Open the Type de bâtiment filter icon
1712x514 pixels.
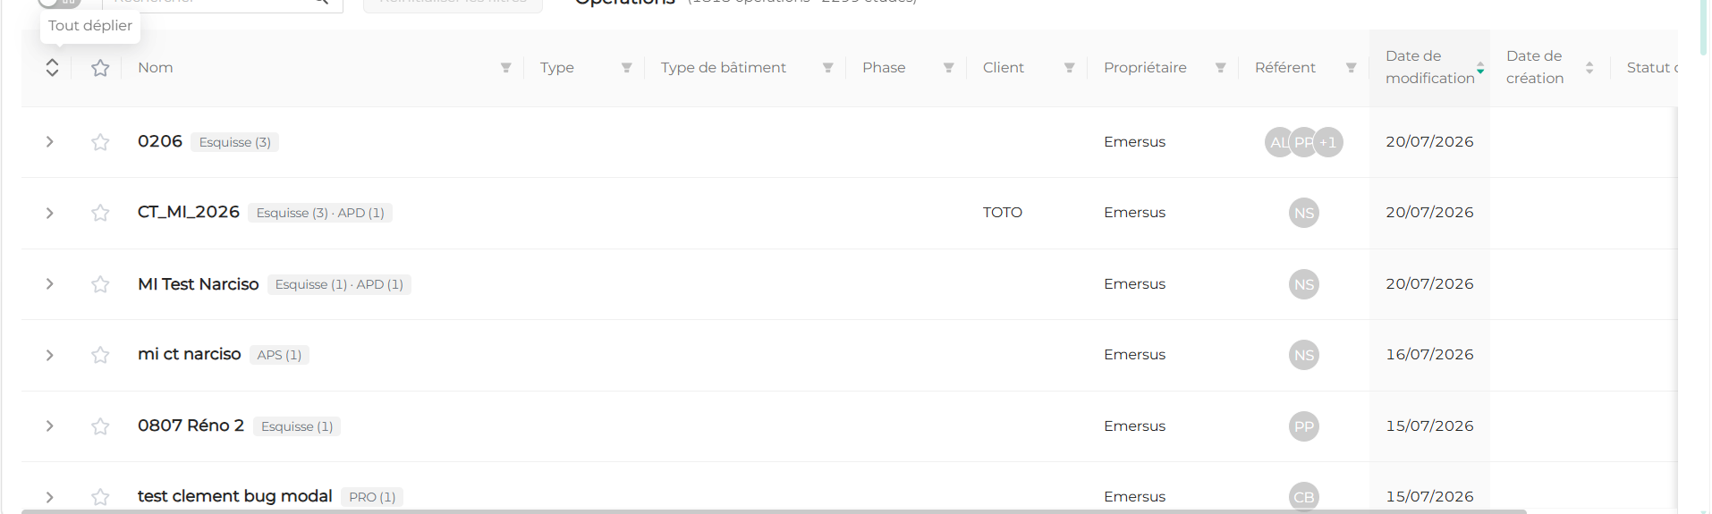[x=827, y=68]
